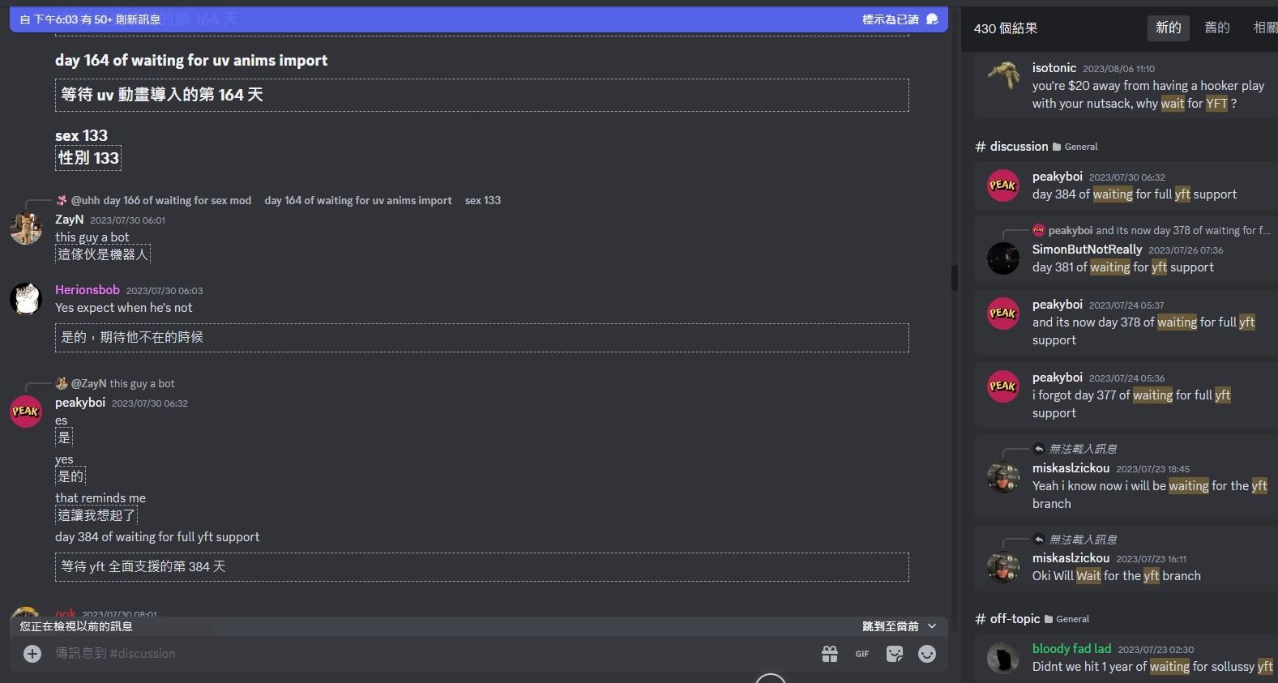Click peakyboi's PEAK avatar in chat
Screen dimensions: 1278x683
pos(26,412)
